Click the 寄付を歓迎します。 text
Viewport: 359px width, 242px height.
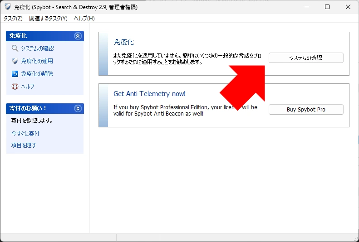[32, 121]
